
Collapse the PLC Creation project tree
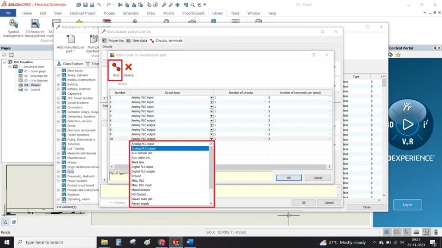pyautogui.click(x=4, y=62)
